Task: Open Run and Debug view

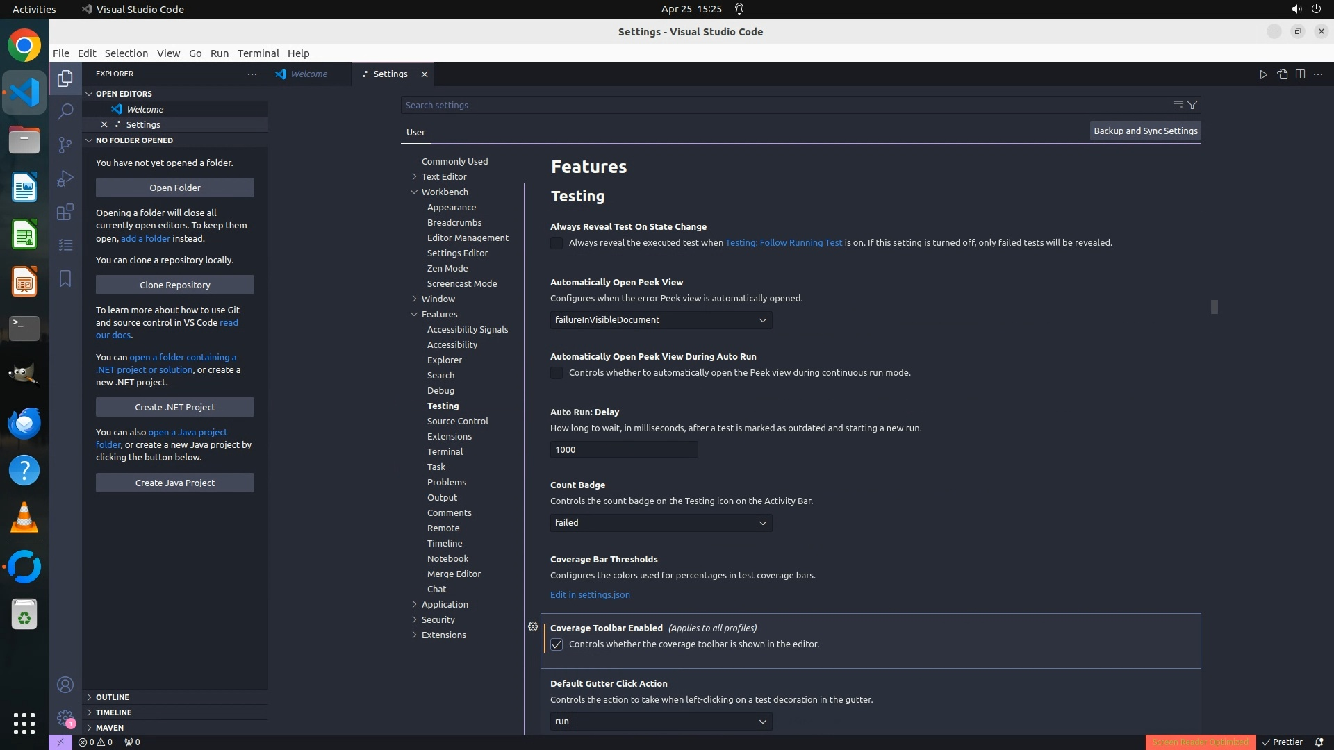Action: coord(65,178)
